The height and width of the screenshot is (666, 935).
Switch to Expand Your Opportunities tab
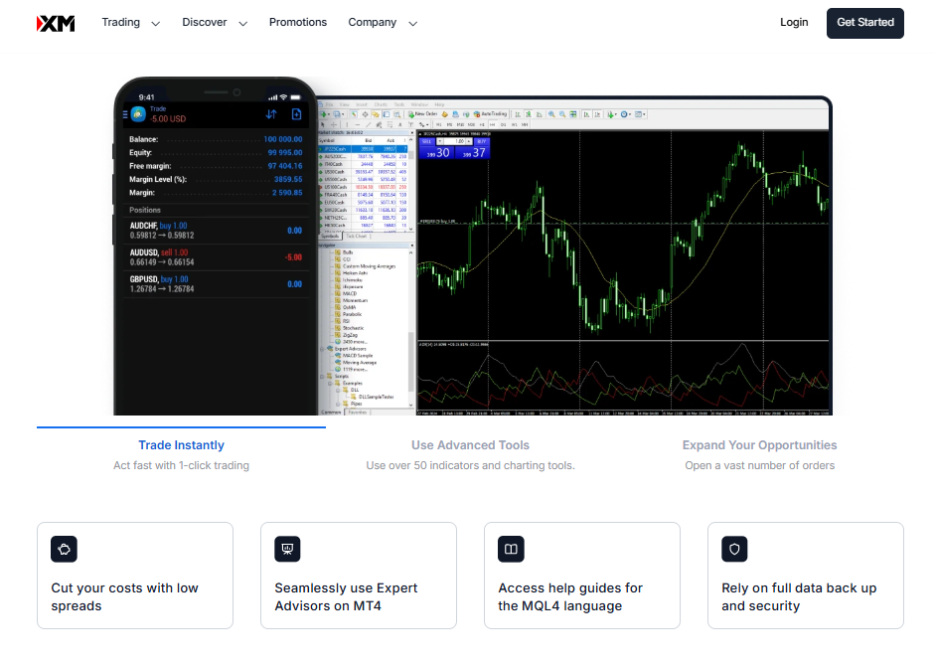[x=759, y=446]
